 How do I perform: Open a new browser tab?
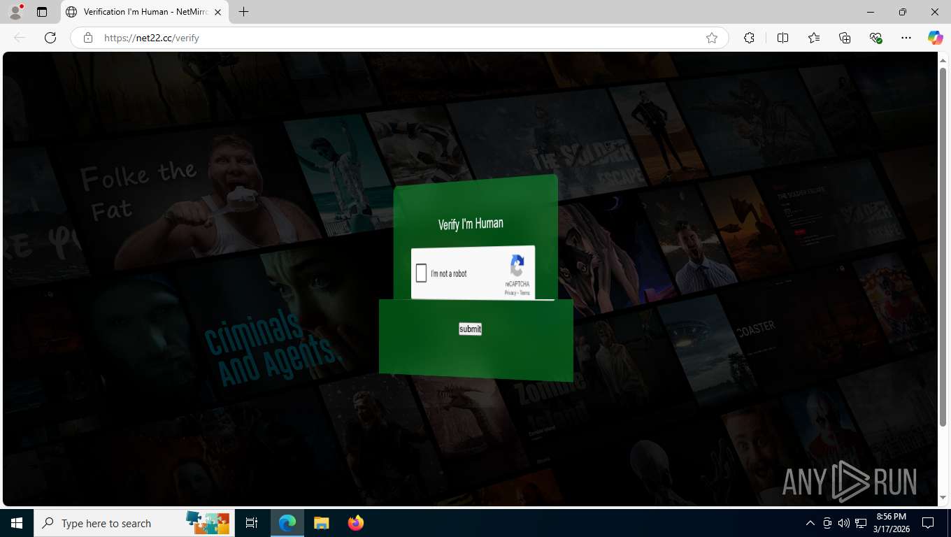pyautogui.click(x=243, y=12)
